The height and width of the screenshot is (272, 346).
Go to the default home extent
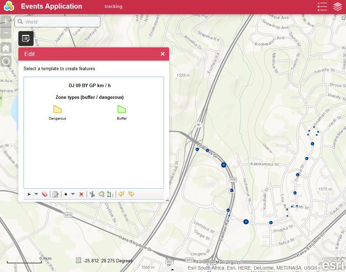coord(6,48)
